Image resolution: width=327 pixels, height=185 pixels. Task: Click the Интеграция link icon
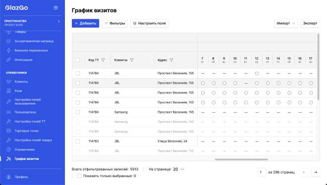tap(8, 60)
